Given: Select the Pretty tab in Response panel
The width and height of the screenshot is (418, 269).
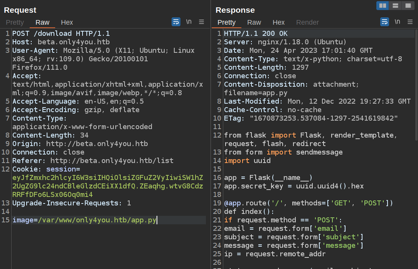Looking at the screenshot, I should pyautogui.click(x=226, y=22).
